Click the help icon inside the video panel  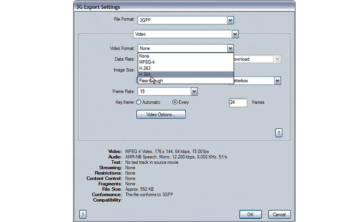[279, 133]
